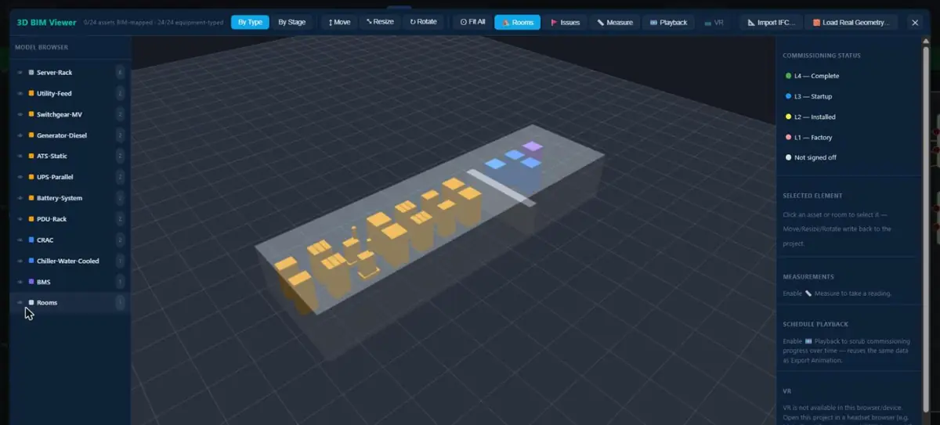Image resolution: width=940 pixels, height=425 pixels.
Task: Hide Generator-Diesel using its eye icon
Action: tap(20, 135)
